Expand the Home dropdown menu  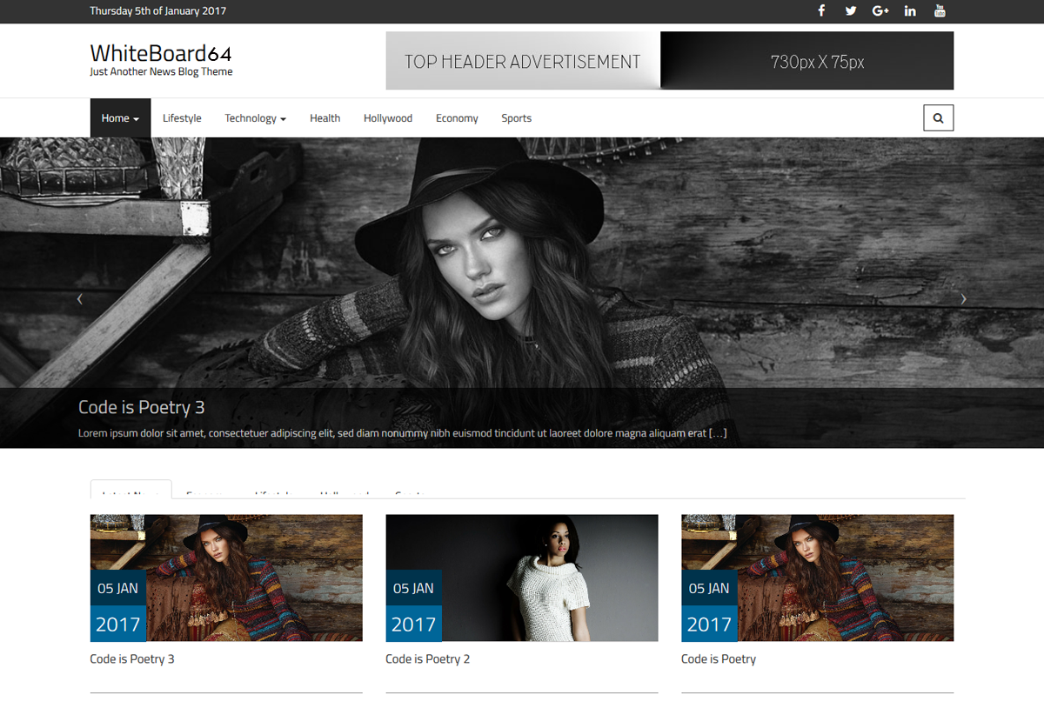pos(120,118)
